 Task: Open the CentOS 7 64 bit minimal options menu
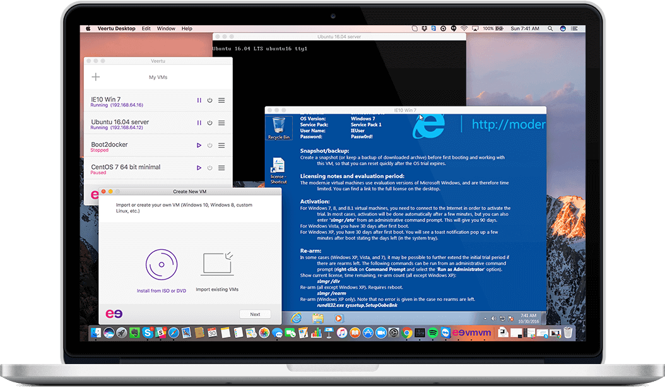221,168
